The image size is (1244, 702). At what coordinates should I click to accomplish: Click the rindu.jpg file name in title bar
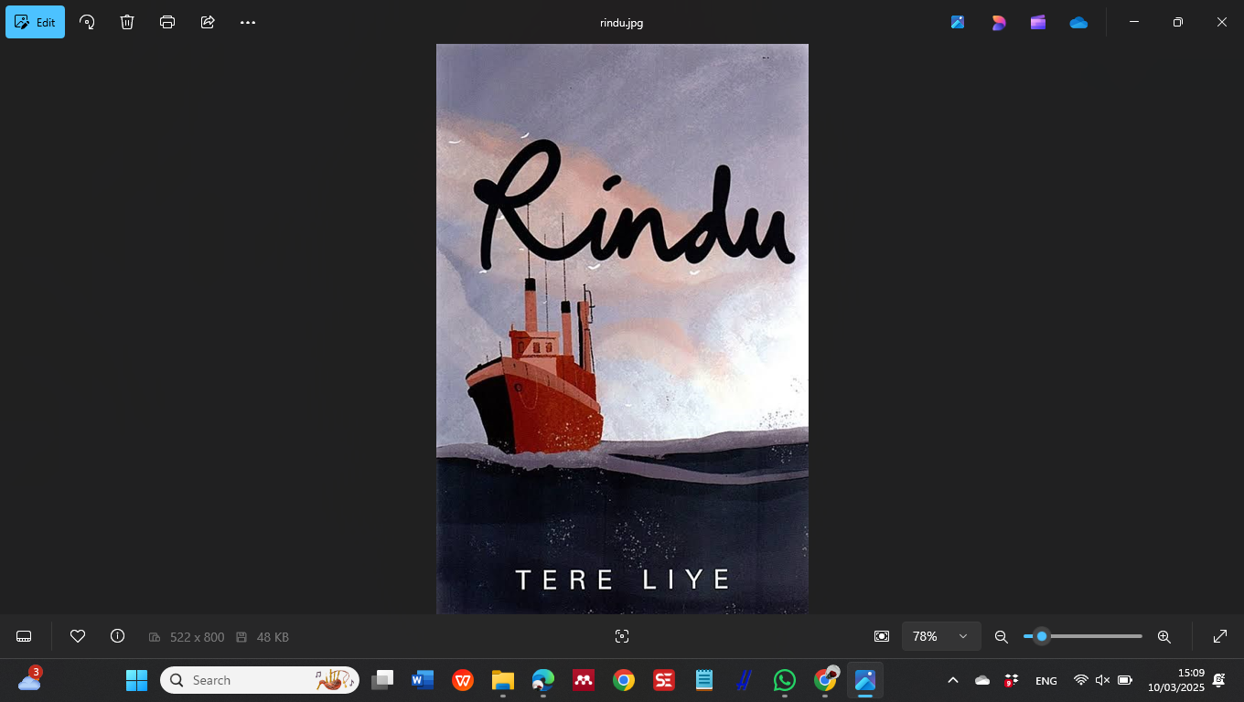622,22
